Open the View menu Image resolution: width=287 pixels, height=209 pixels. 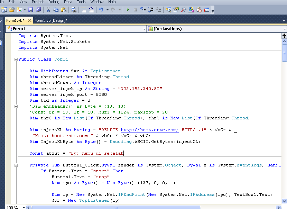pos(23,2)
